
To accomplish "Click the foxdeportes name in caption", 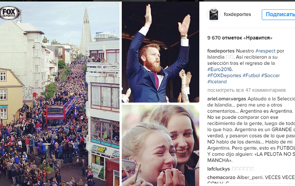I will click(221, 51).
